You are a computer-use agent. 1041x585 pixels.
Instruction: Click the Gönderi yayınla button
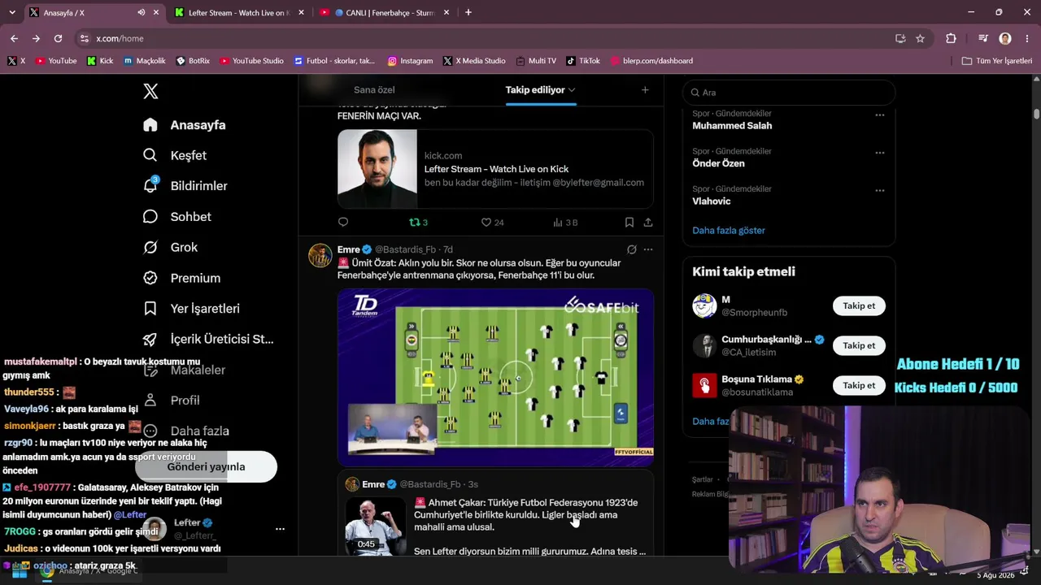click(206, 467)
